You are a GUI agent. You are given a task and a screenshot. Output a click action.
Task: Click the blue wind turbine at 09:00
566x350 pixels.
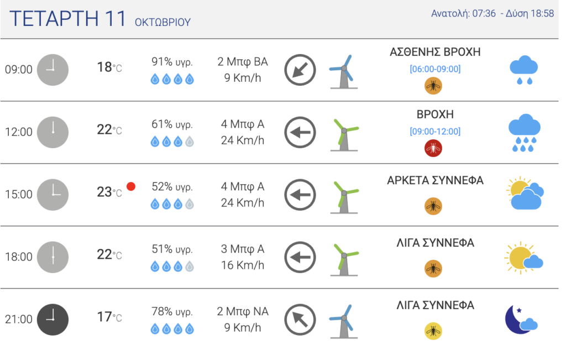tap(343, 71)
